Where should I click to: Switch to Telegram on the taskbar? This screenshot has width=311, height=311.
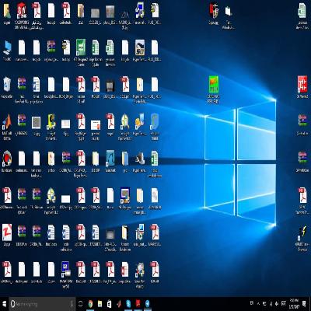pos(147,304)
